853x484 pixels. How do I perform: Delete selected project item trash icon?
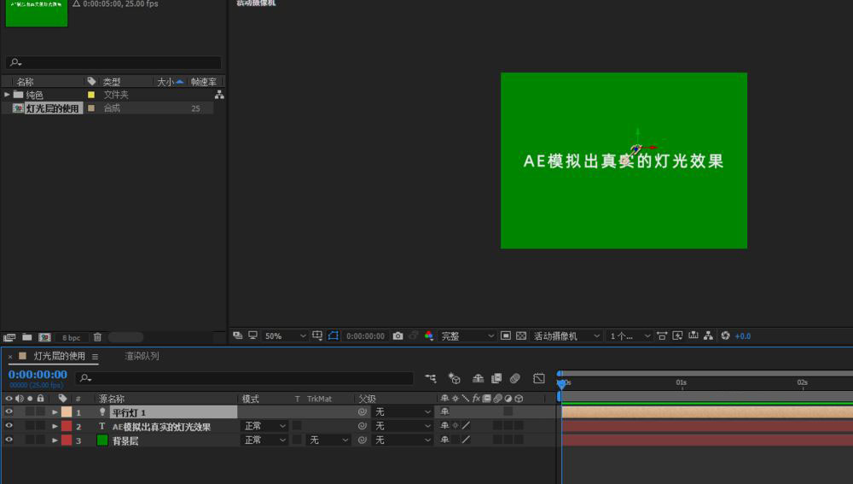(x=97, y=337)
